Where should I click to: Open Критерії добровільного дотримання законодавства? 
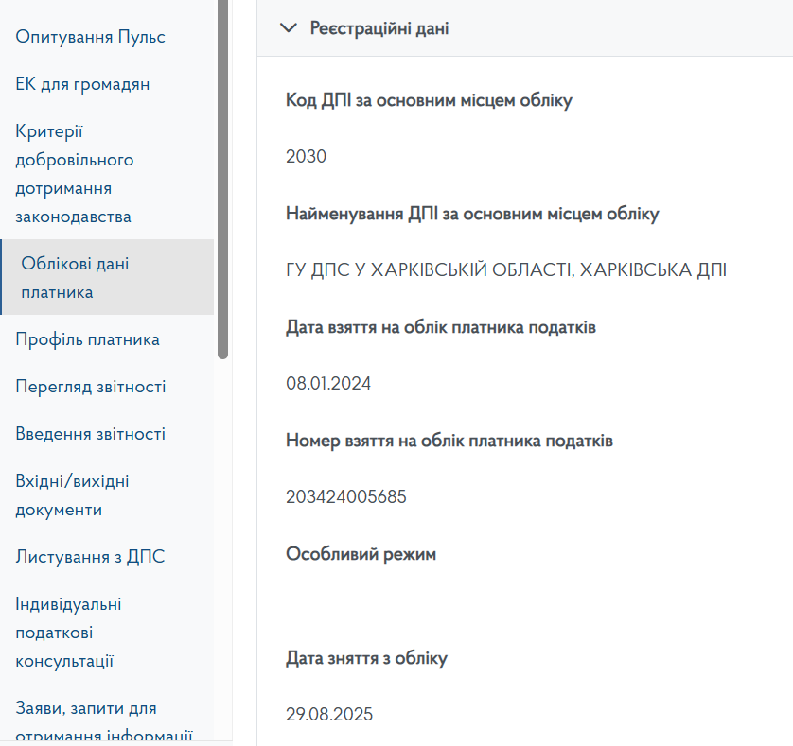coord(74,174)
